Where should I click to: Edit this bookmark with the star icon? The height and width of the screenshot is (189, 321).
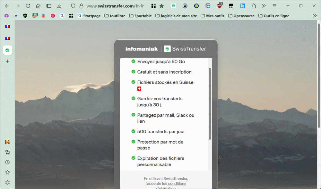point(162,6)
